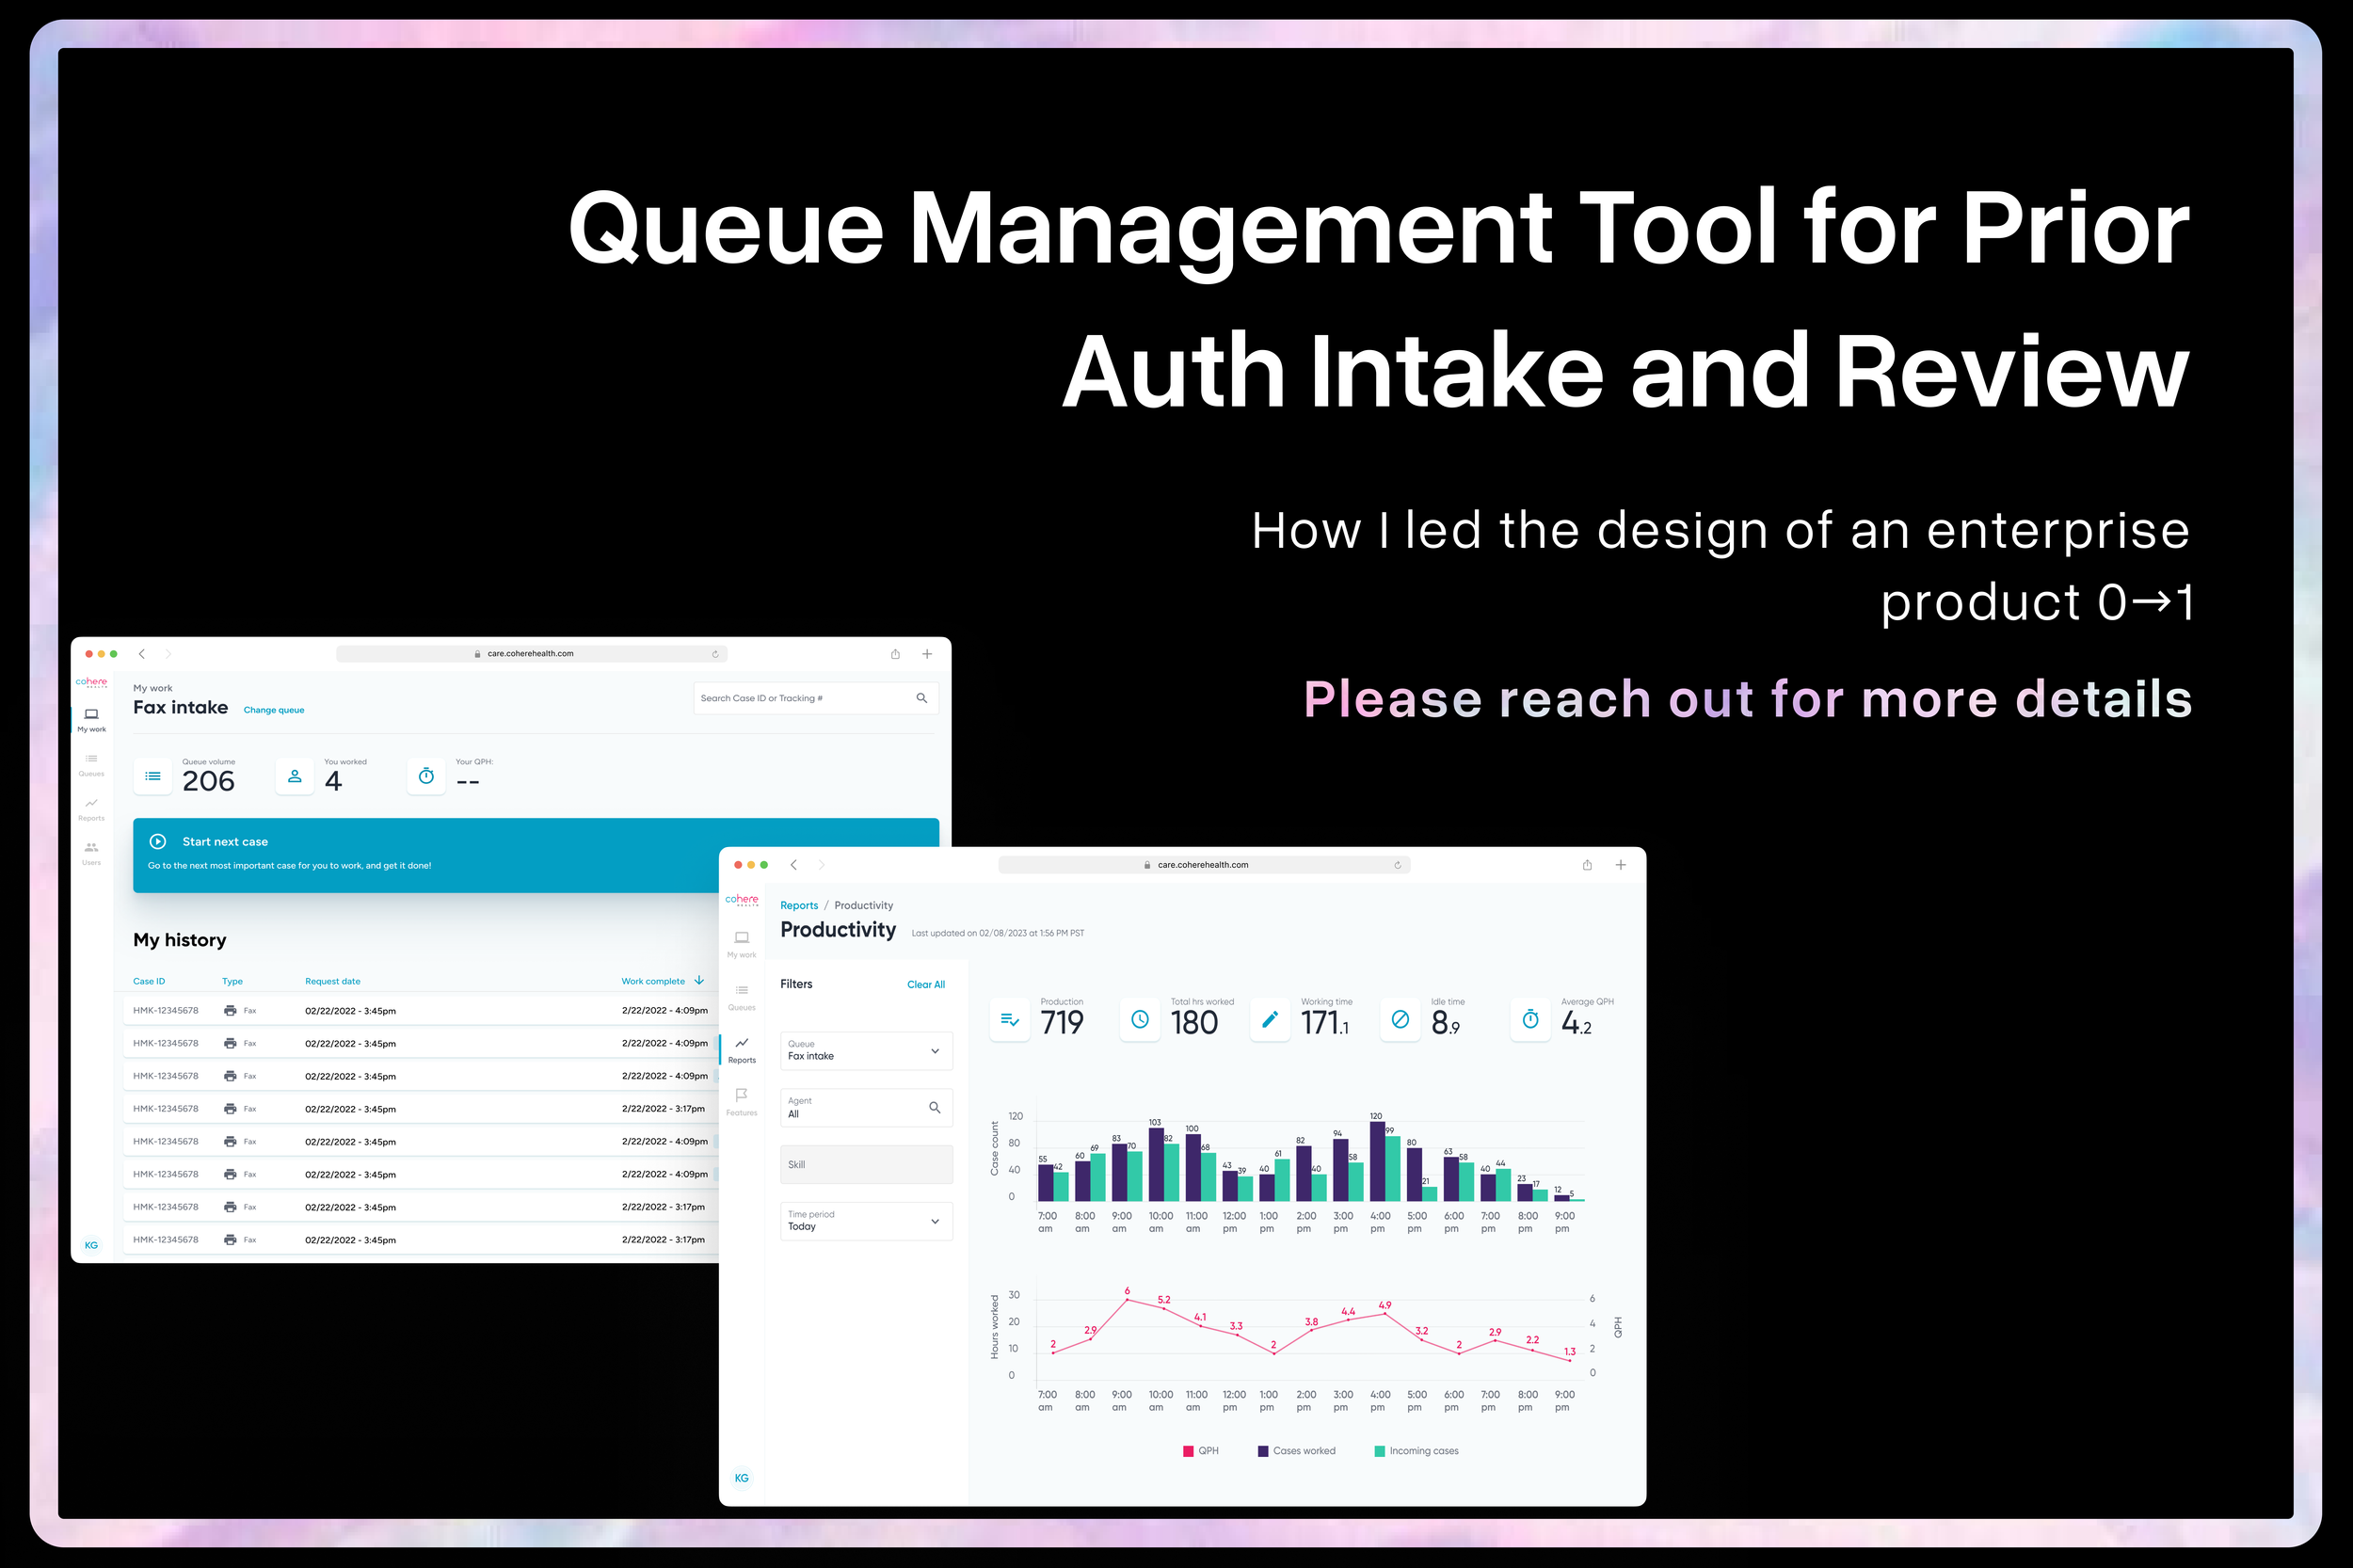Click the Change queue link
2353x1568 pixels.
[x=273, y=710]
